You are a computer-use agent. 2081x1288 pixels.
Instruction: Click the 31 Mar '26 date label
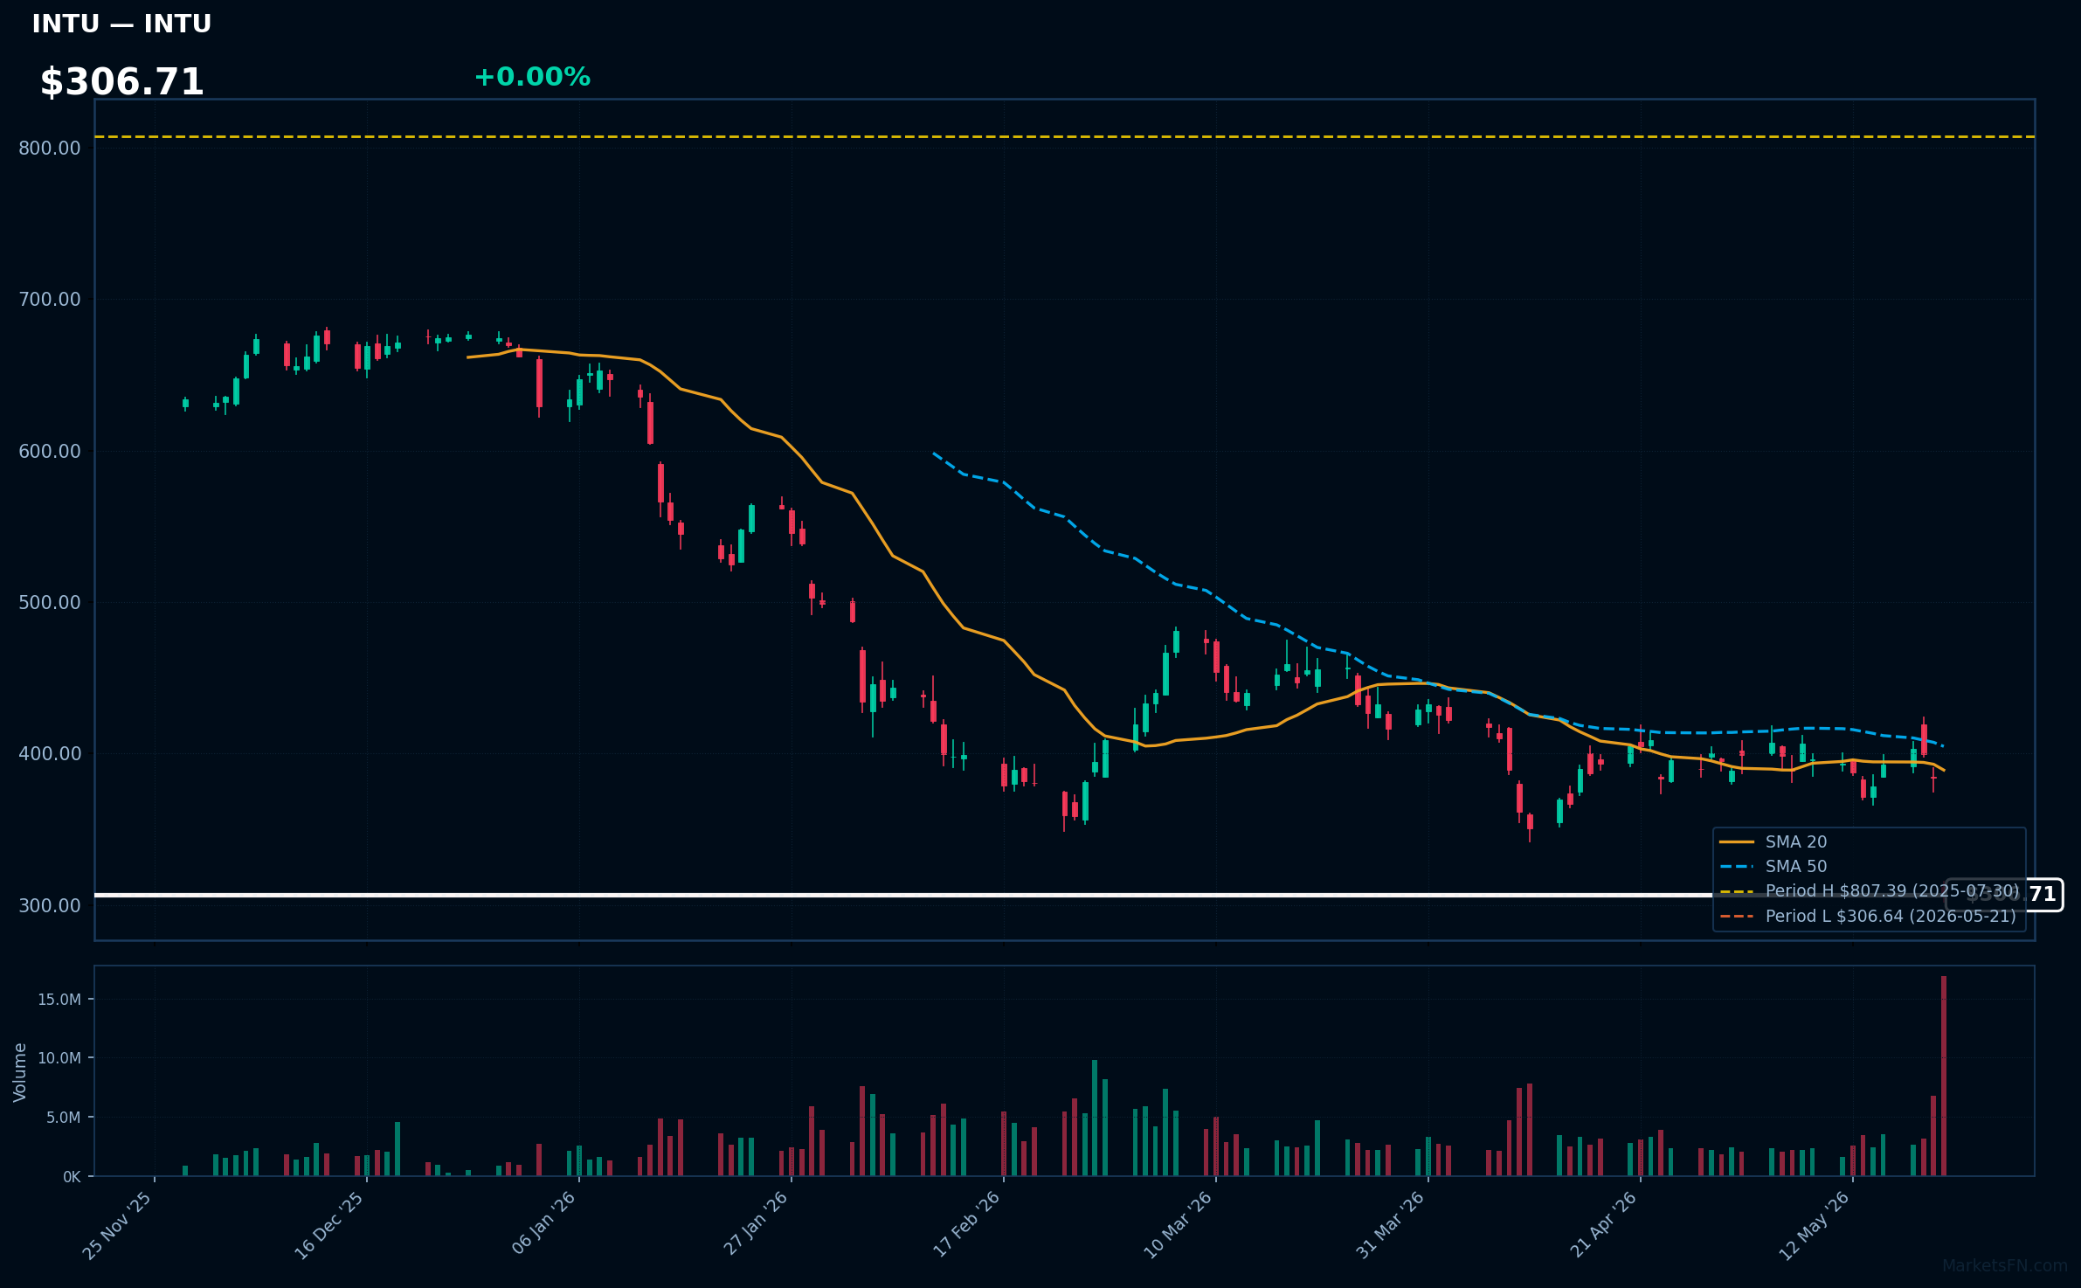coord(1391,1225)
